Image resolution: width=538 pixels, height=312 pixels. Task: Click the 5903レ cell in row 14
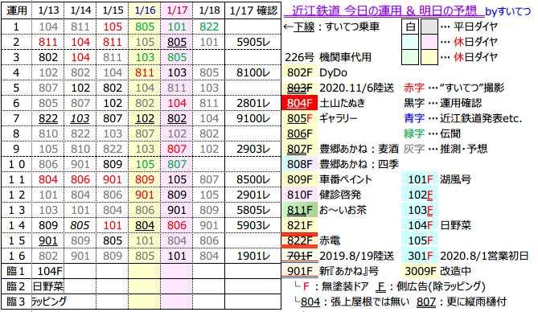coord(253,225)
